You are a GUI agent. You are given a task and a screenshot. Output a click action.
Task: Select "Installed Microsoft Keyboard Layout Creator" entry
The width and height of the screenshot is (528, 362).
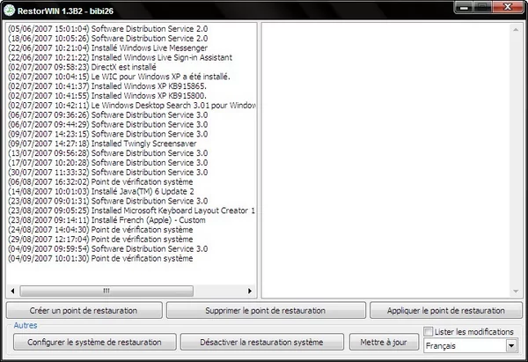pyautogui.click(x=132, y=211)
